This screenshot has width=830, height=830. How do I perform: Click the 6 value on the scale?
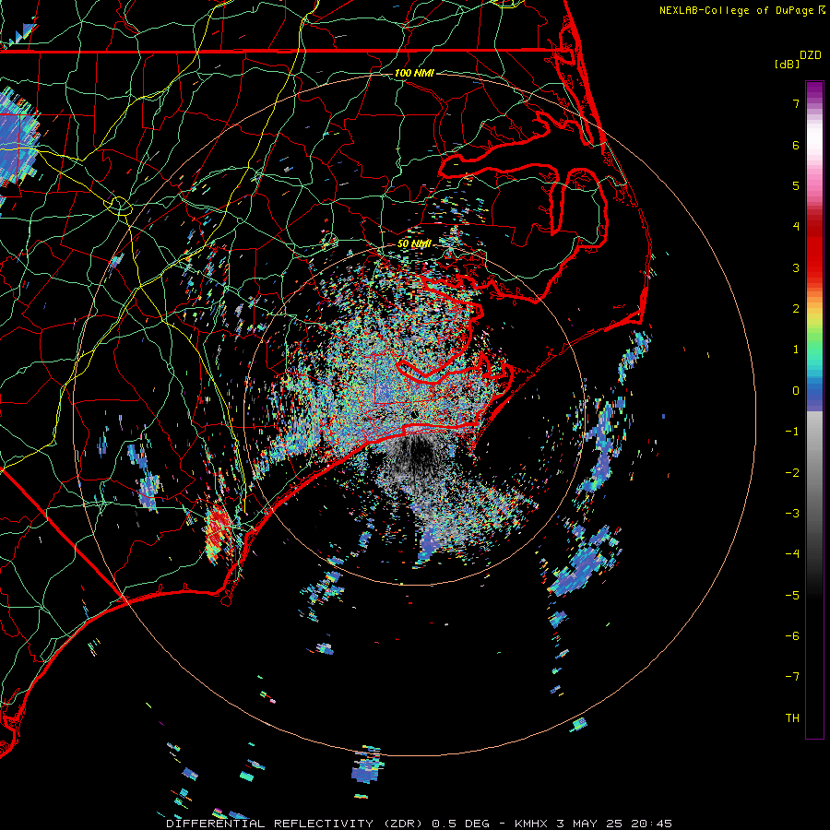click(796, 145)
